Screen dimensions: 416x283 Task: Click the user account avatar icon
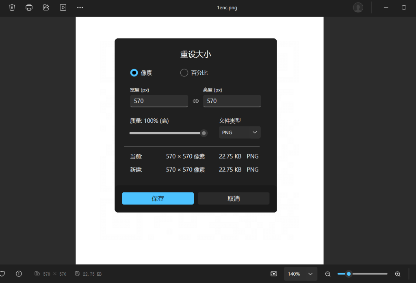[x=358, y=7]
